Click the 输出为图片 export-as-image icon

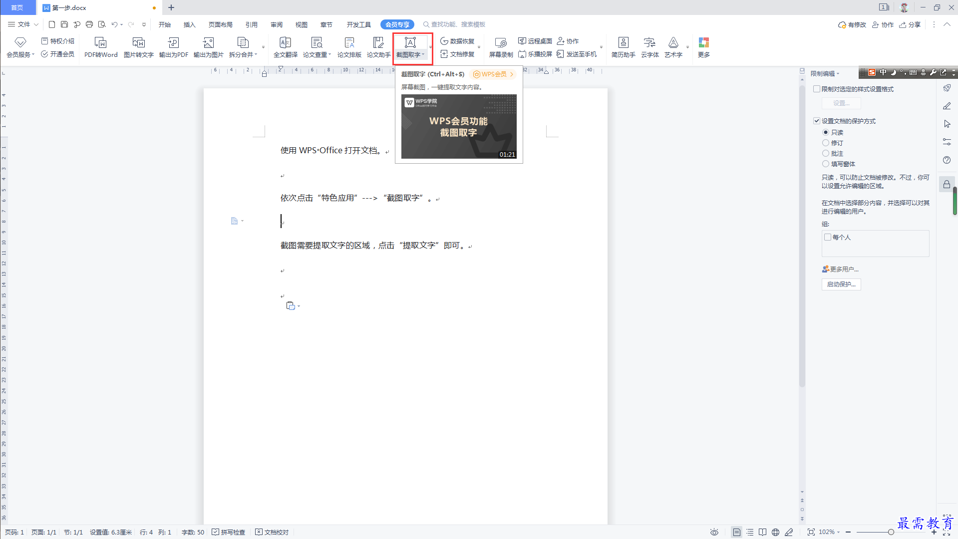point(208,43)
